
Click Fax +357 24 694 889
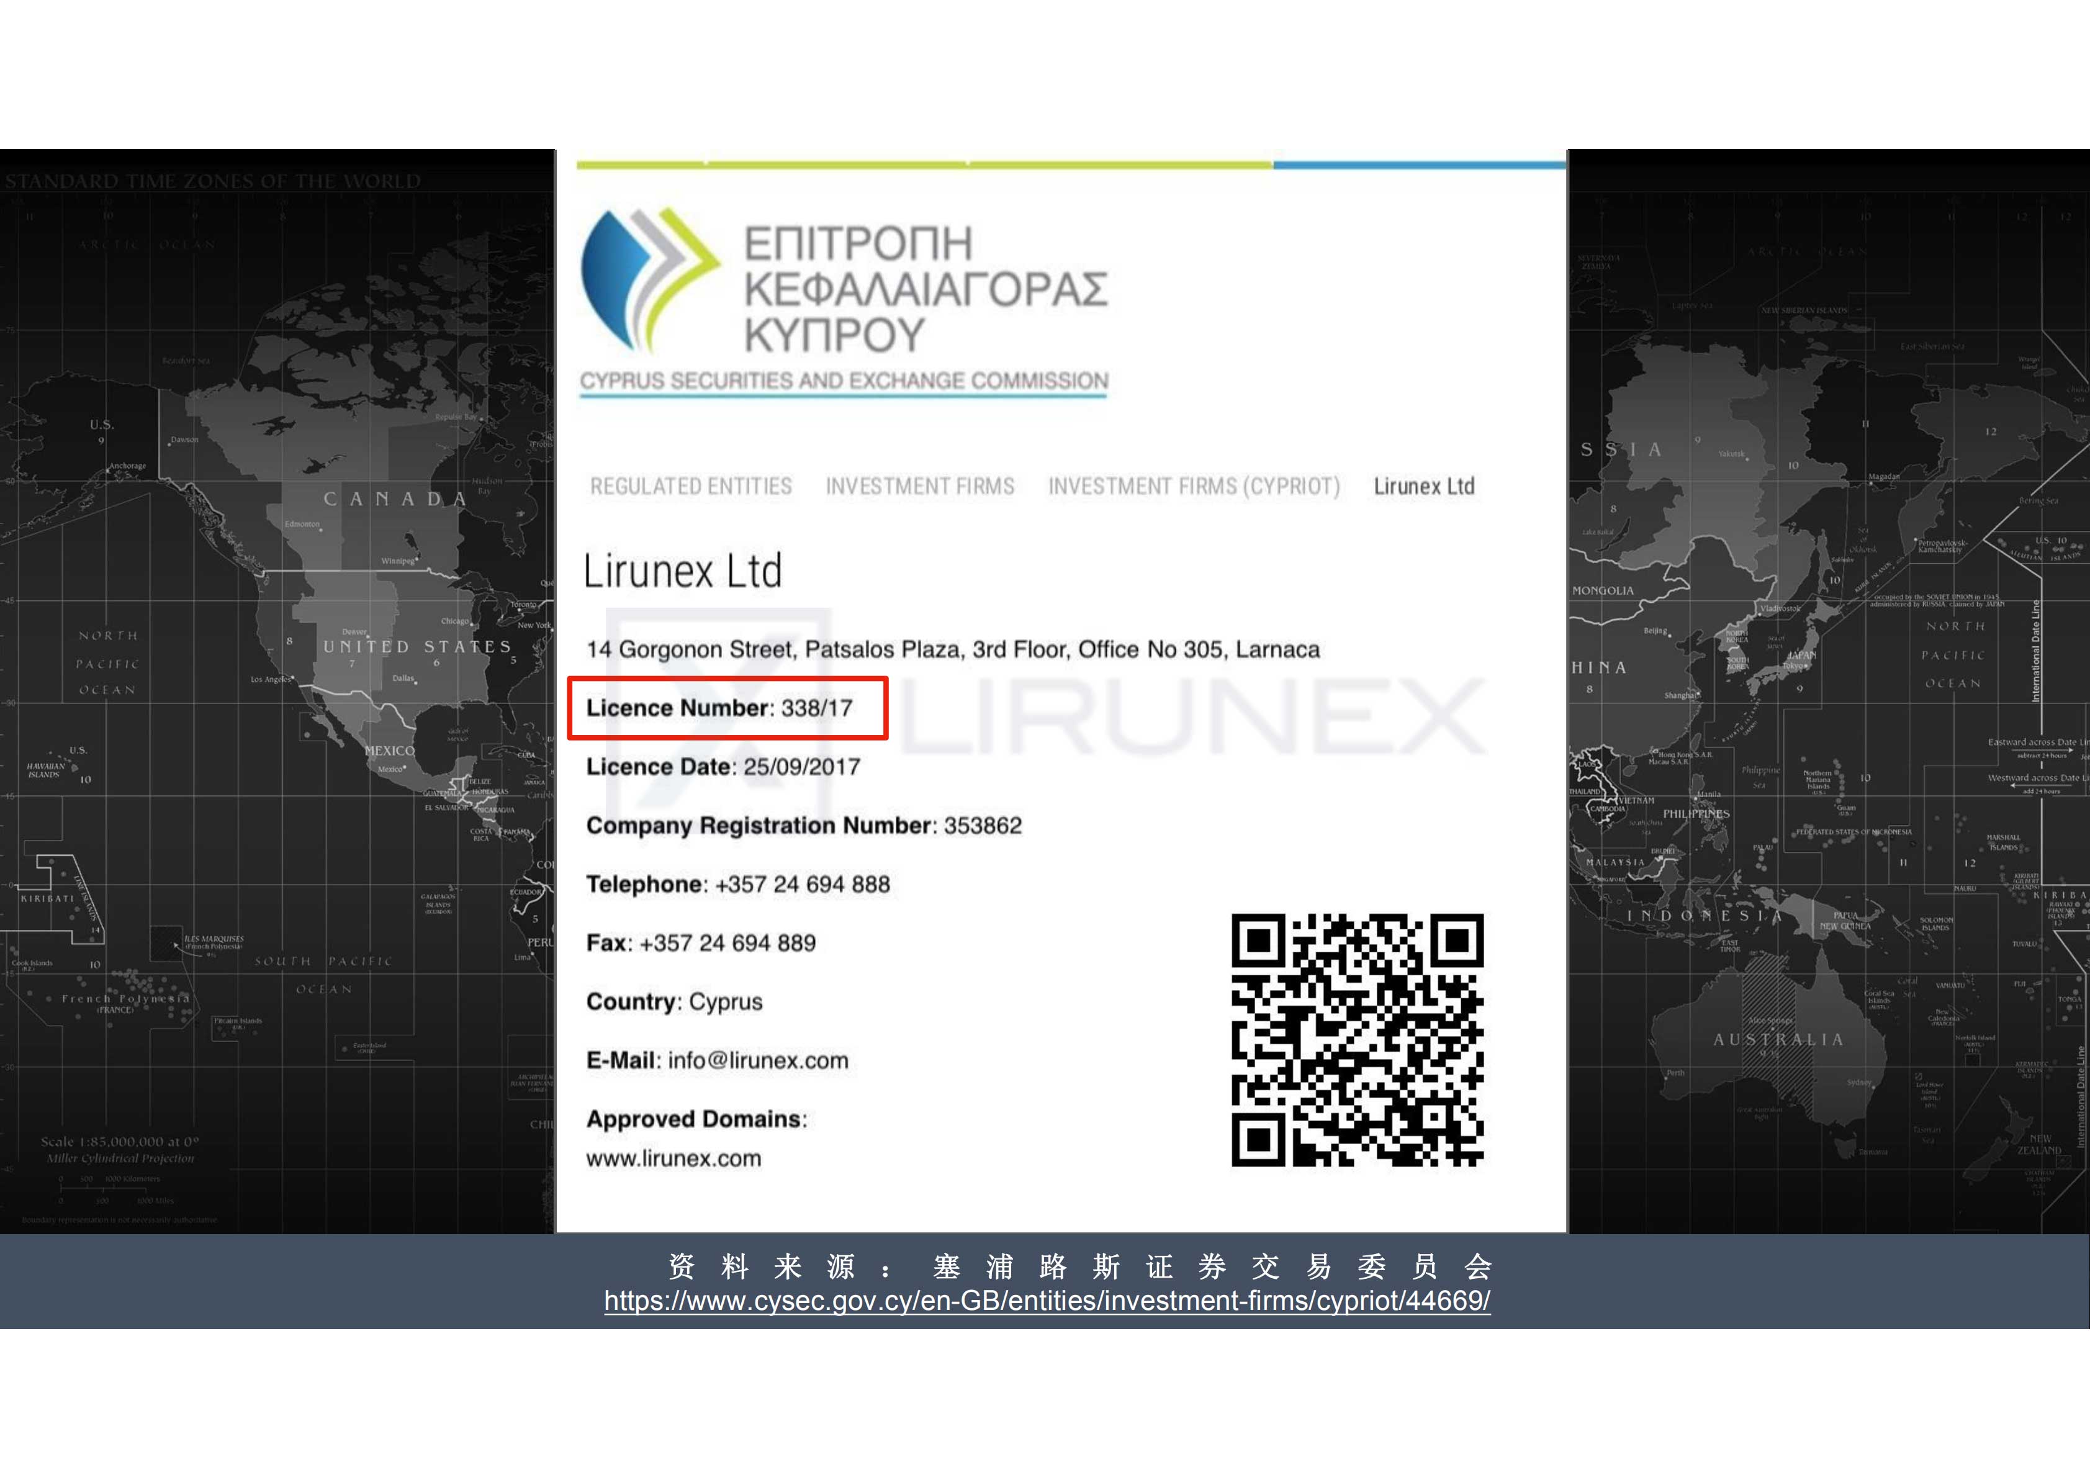(701, 943)
